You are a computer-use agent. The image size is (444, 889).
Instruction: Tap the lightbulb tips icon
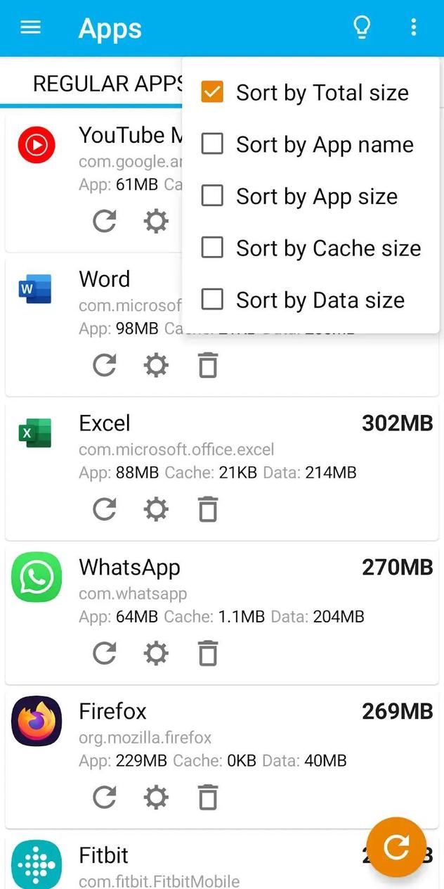pos(362,27)
